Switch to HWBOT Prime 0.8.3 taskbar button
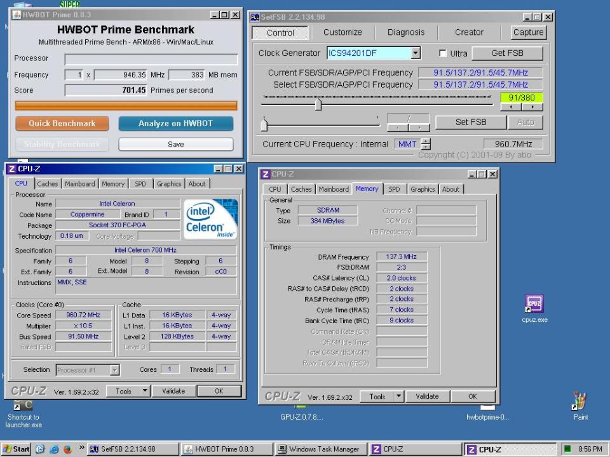The width and height of the screenshot is (610, 457). click(227, 449)
